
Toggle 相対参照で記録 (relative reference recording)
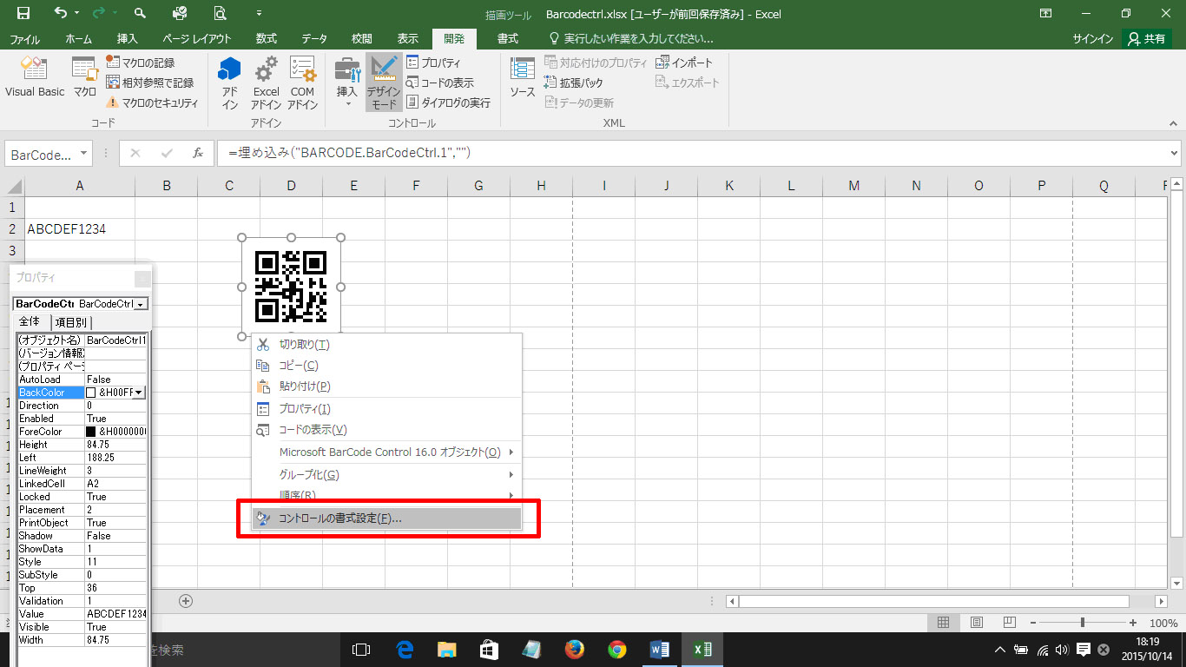(x=150, y=83)
